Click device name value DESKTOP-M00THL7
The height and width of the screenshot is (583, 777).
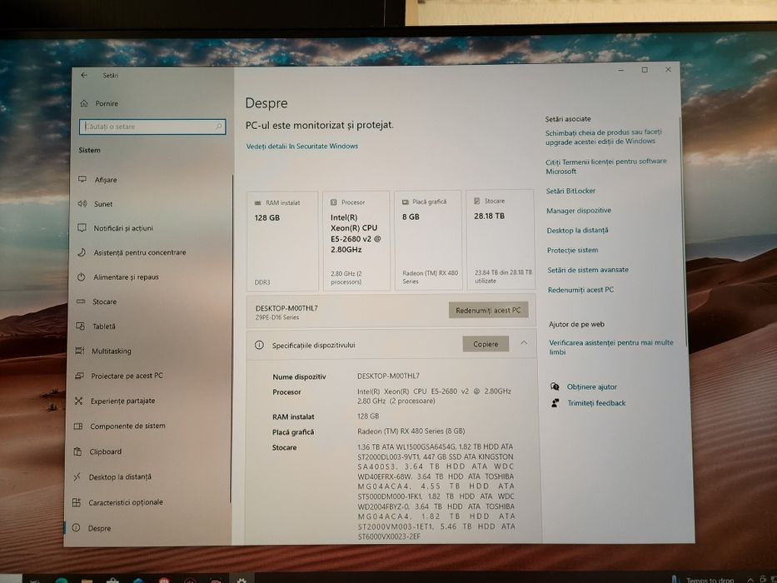[388, 376]
